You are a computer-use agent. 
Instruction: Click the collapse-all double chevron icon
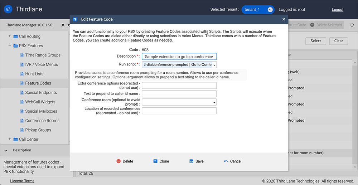pos(63,25)
